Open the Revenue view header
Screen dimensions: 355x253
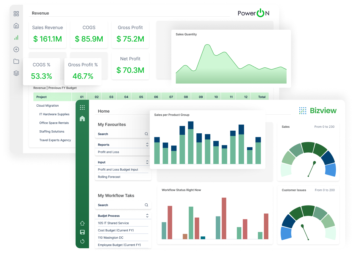pos(40,13)
